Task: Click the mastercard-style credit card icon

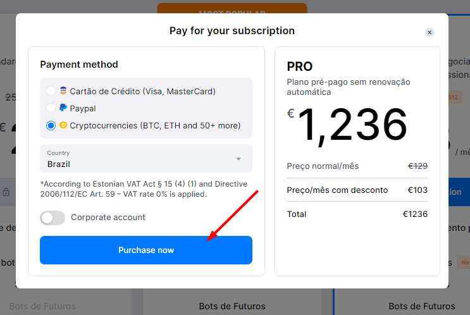Action: click(x=63, y=91)
